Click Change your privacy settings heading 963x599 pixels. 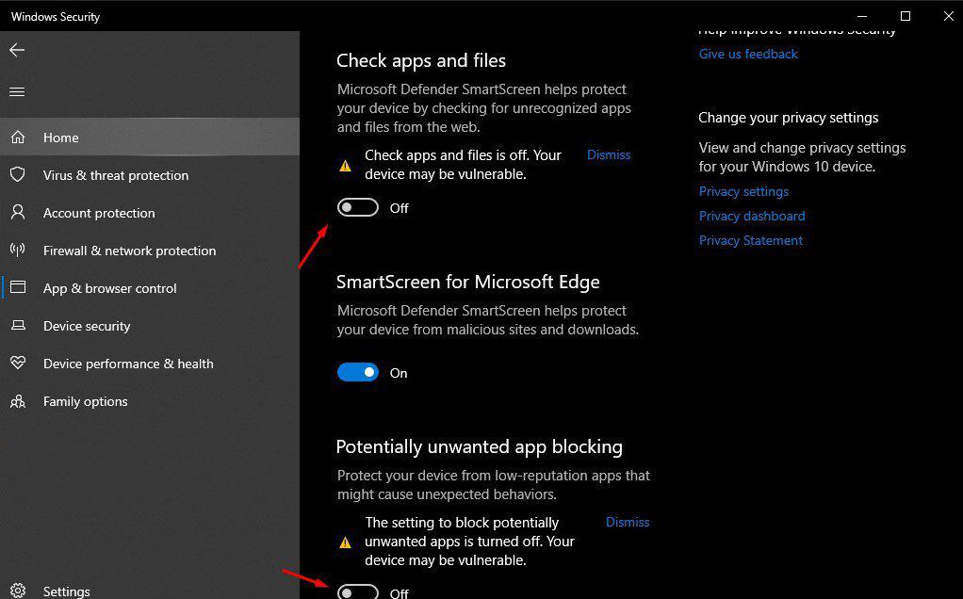point(789,117)
